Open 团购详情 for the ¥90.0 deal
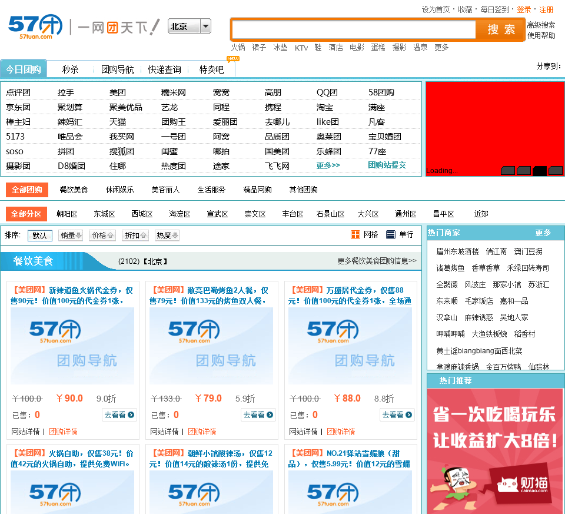Image resolution: width=565 pixels, height=514 pixels. [63, 432]
